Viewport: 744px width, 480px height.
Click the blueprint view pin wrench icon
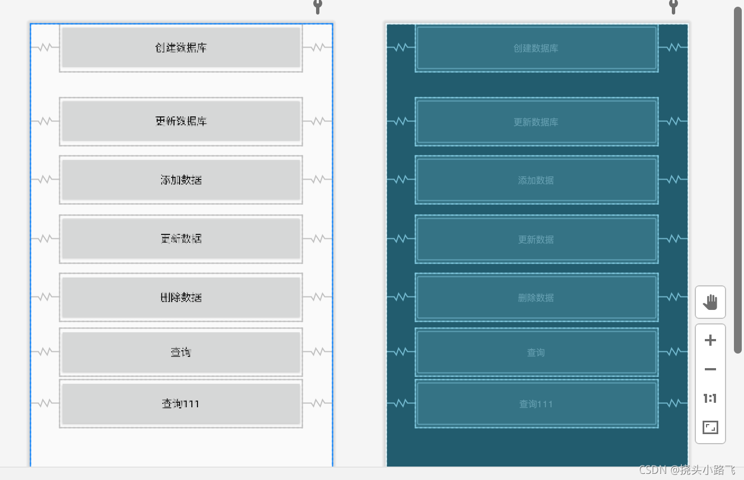click(x=673, y=7)
